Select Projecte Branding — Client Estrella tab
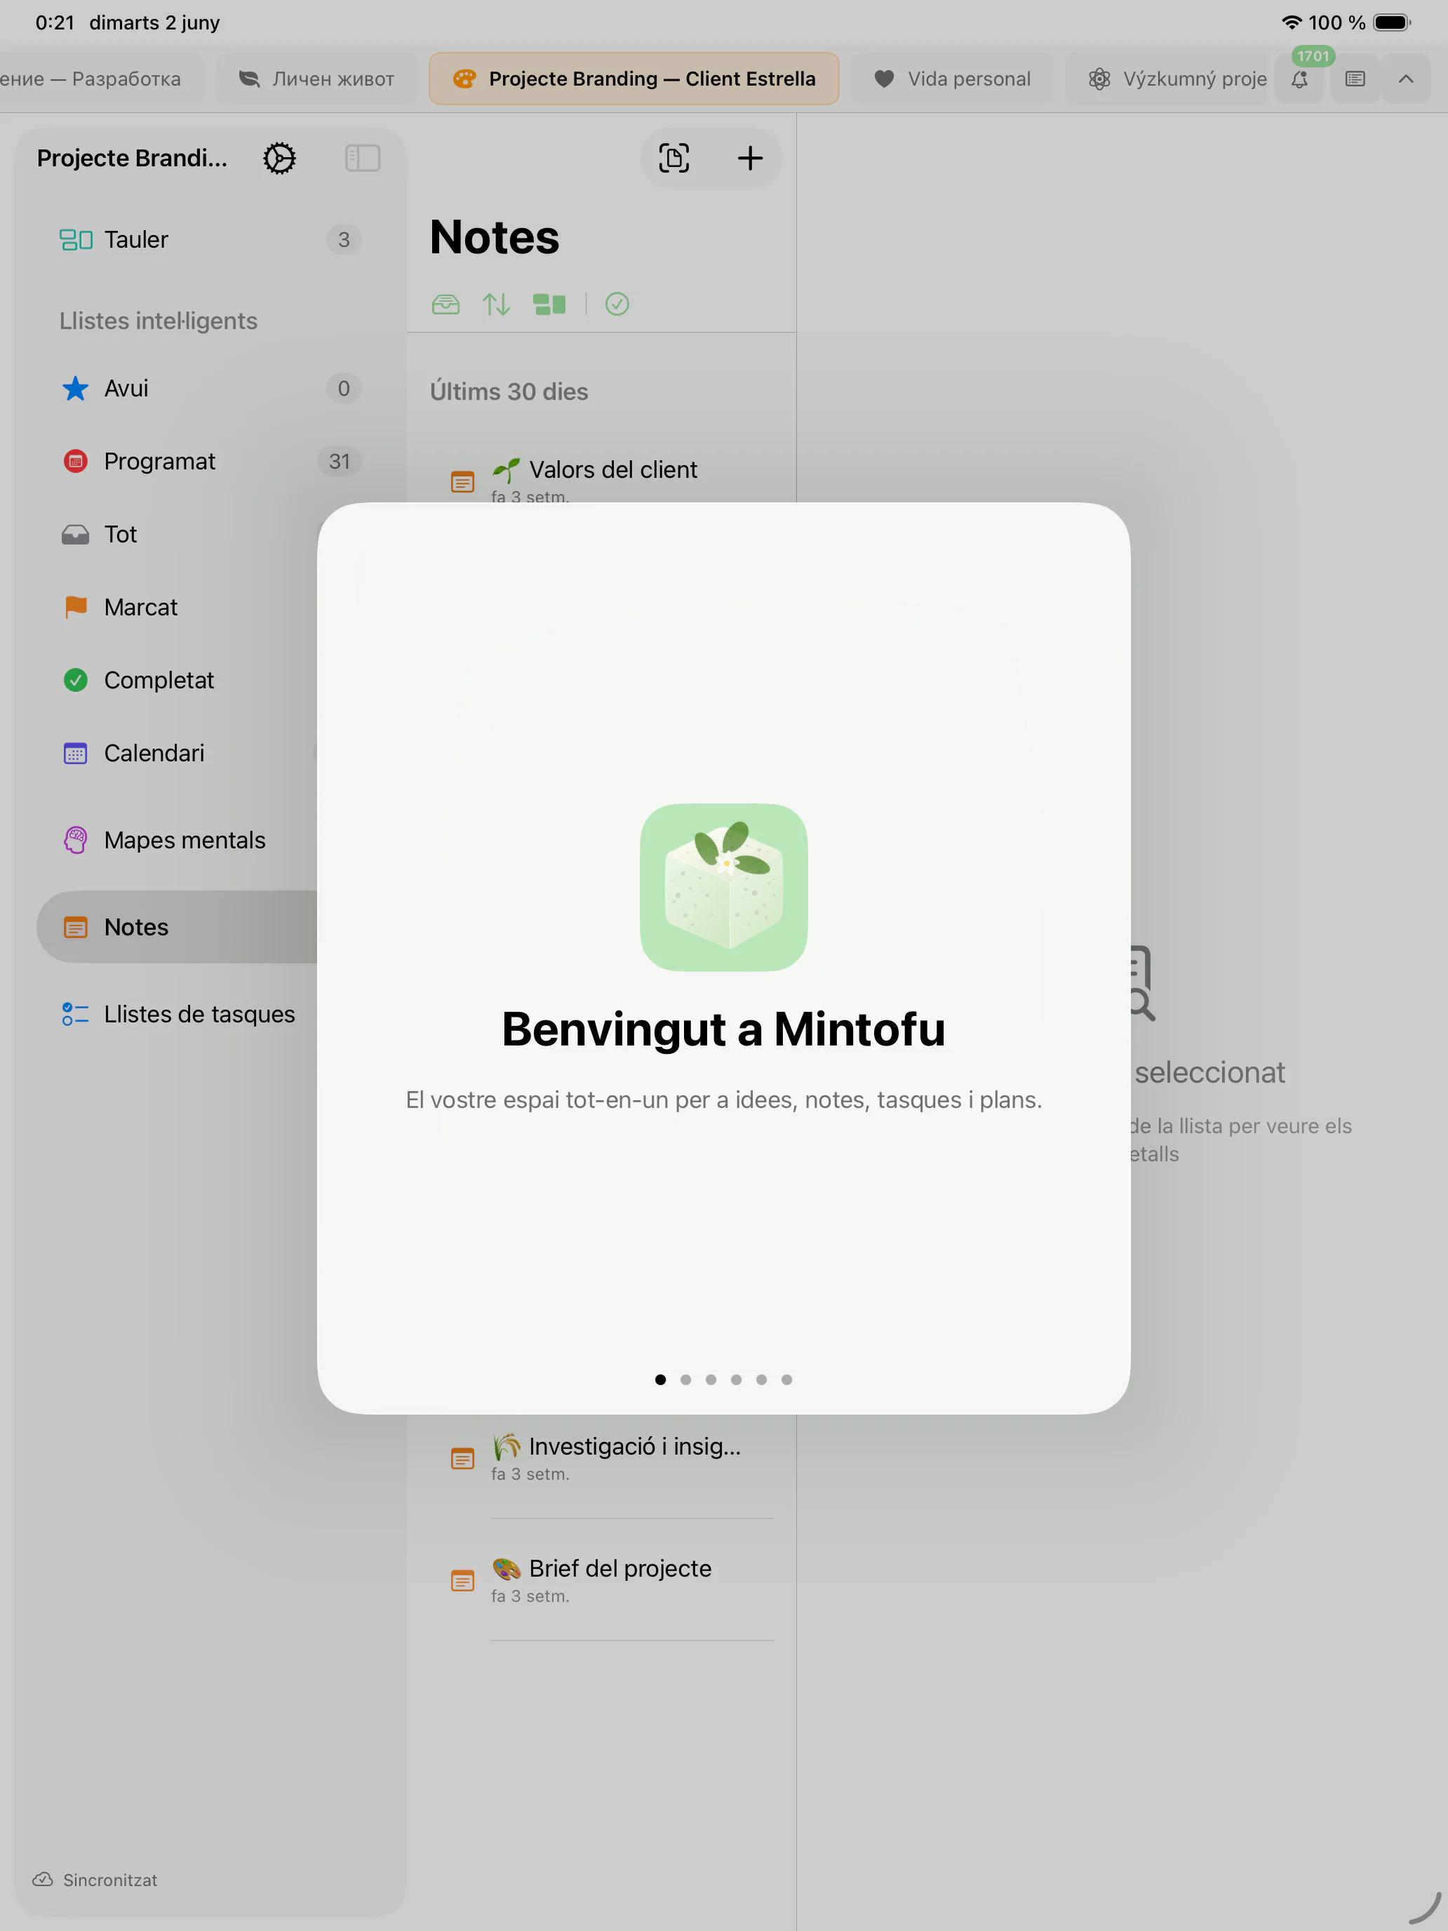Image resolution: width=1448 pixels, height=1931 pixels. coord(633,79)
